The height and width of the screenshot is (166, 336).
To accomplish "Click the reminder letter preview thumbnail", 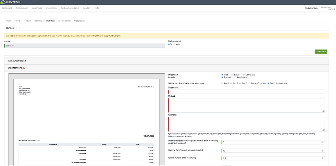I will click(87, 120).
